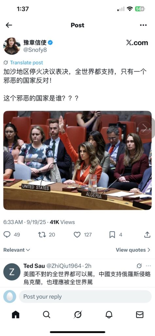Open notifications bell in bottom bar
The height and width of the screenshot is (336, 155).
109,315
